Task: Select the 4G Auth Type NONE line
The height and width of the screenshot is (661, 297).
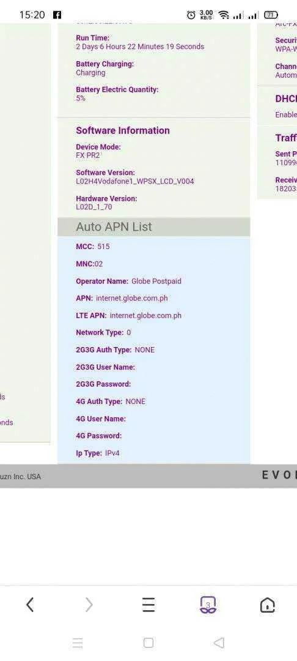Action: pos(111,401)
